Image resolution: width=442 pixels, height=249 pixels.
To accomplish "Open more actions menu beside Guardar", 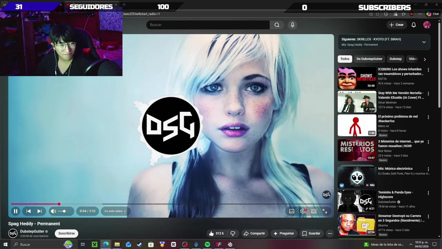I will [x=330, y=233].
